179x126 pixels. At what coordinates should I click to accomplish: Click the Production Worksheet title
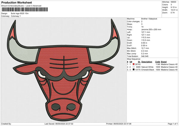16,2
